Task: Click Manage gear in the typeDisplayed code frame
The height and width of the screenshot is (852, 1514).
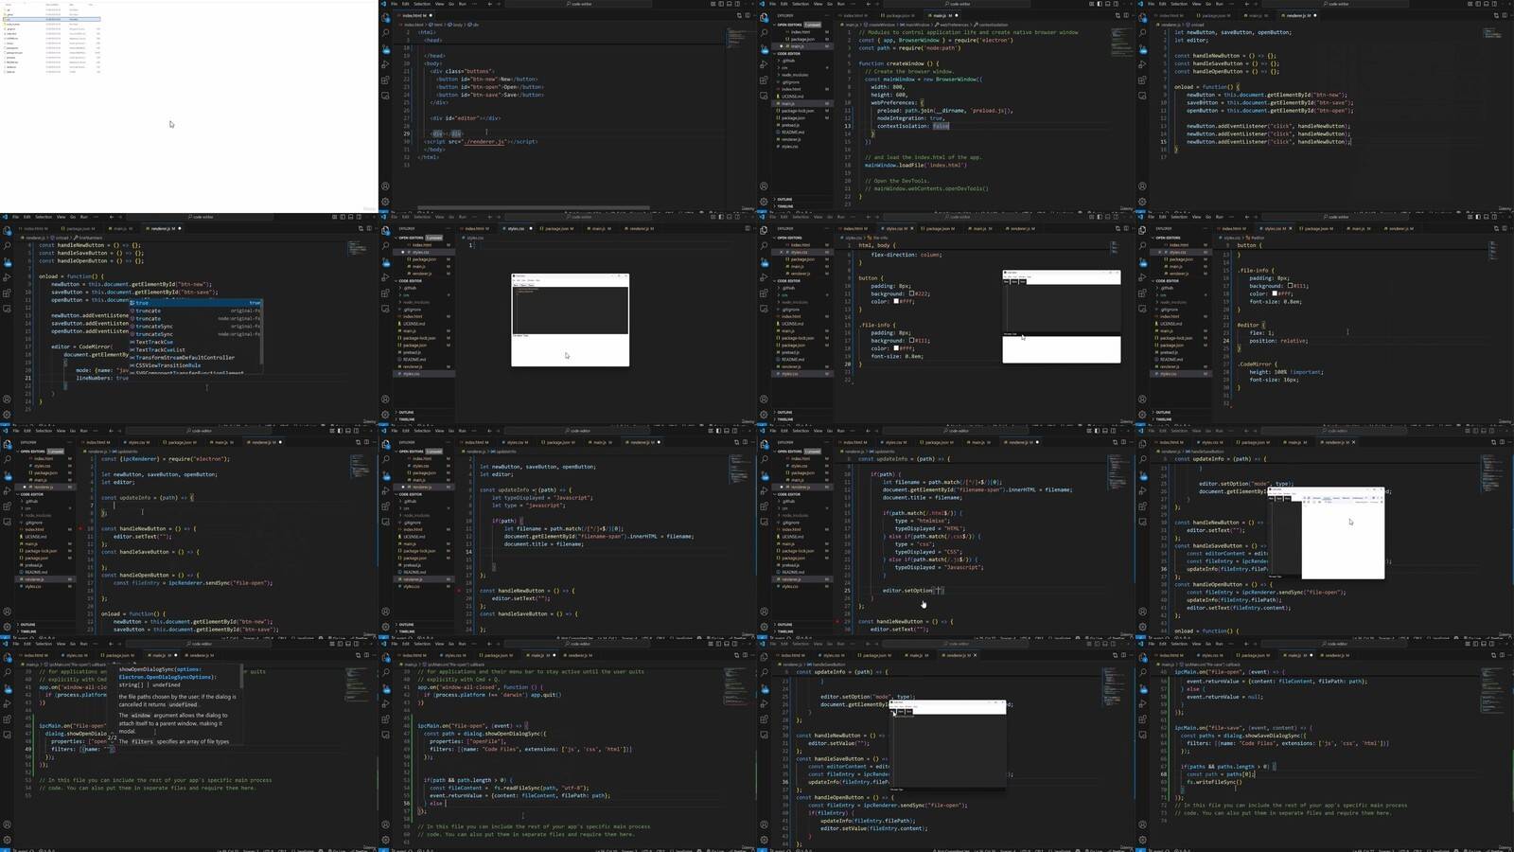Action: click(385, 627)
